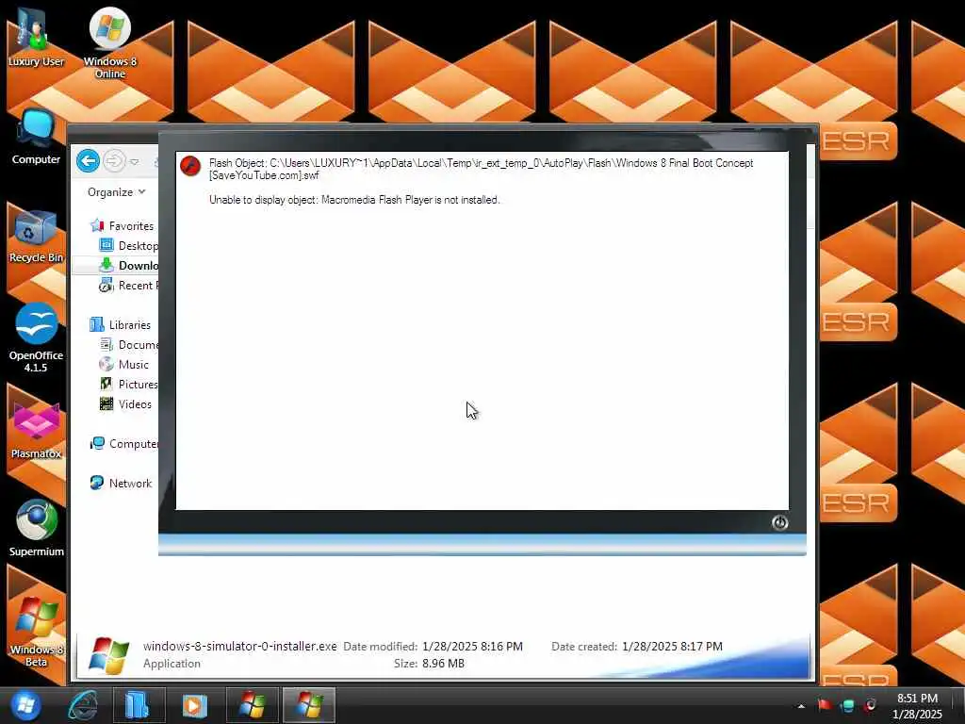Click the Libraries folder icon

click(97, 324)
